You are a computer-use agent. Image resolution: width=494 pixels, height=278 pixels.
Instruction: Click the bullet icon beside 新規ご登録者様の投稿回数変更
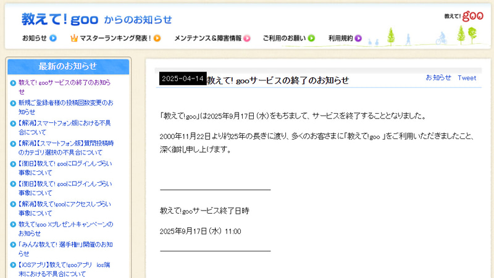[x=13, y=103]
